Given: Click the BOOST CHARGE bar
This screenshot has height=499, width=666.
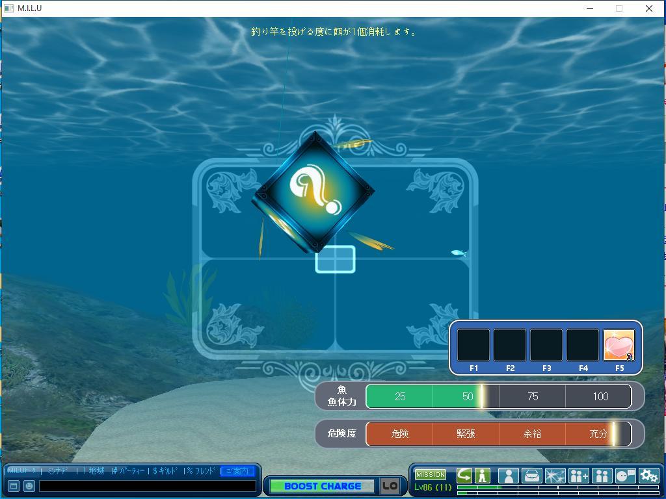Looking at the screenshot, I should click(x=322, y=486).
